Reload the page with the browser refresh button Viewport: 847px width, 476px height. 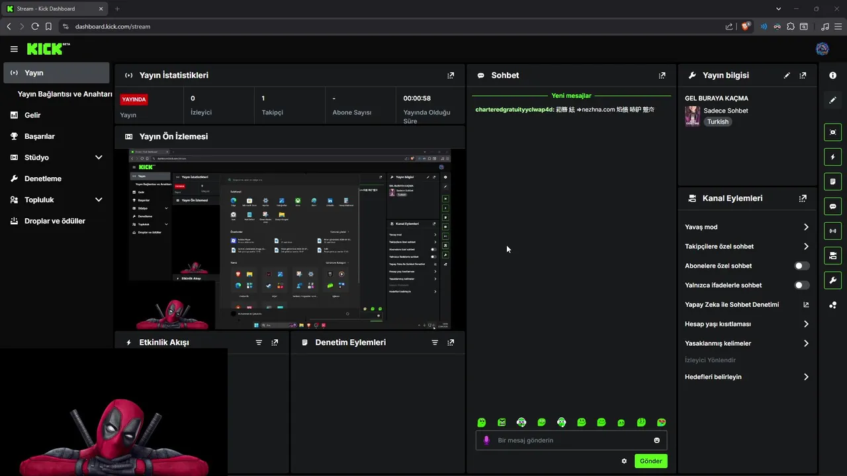click(x=35, y=26)
